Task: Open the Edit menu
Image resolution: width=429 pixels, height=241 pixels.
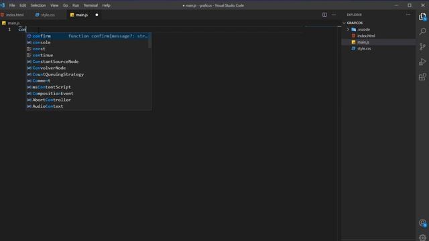Action: tap(22, 5)
